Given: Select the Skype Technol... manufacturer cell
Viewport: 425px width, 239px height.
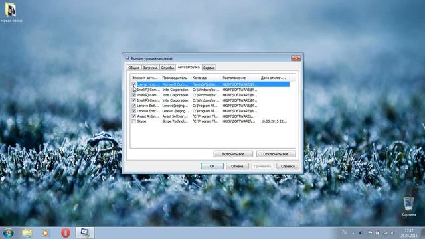Looking at the screenshot, I should point(175,121).
